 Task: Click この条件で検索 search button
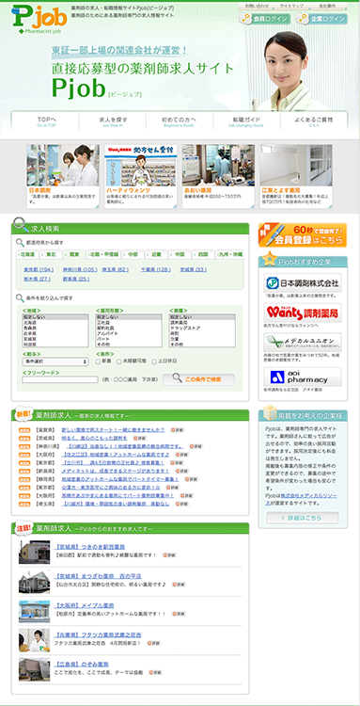(198, 379)
